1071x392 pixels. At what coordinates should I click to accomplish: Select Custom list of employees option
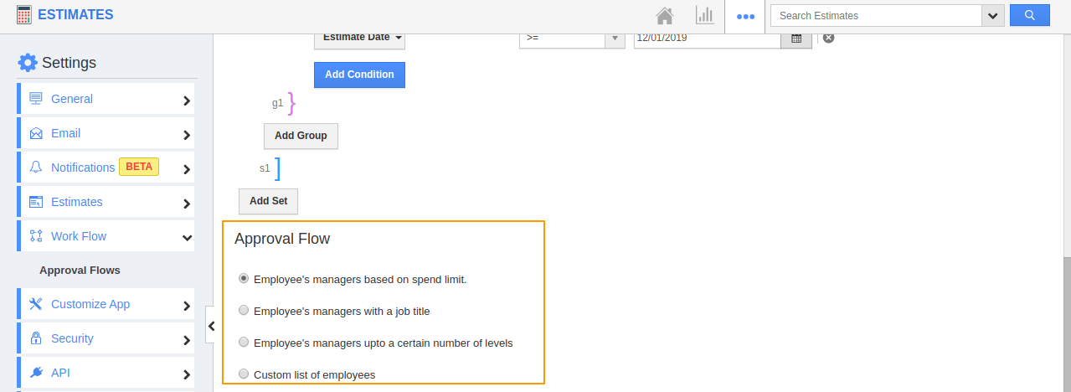click(x=244, y=374)
